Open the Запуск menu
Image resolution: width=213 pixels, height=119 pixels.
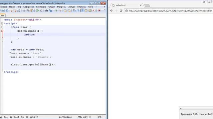(72, 7)
